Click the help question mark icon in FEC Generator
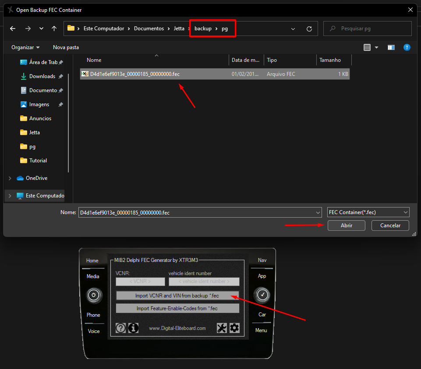Viewport: 421px width, 369px height. (120, 328)
